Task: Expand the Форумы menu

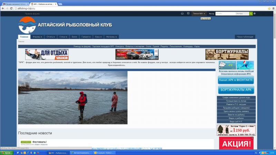Action: 37,37
